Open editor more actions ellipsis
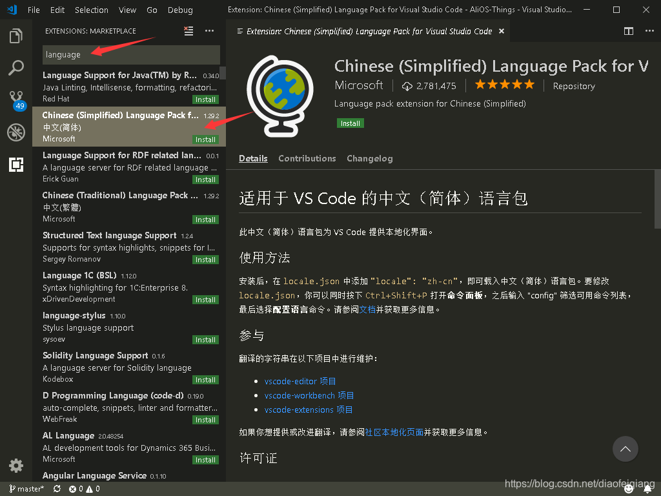 pyautogui.click(x=649, y=31)
